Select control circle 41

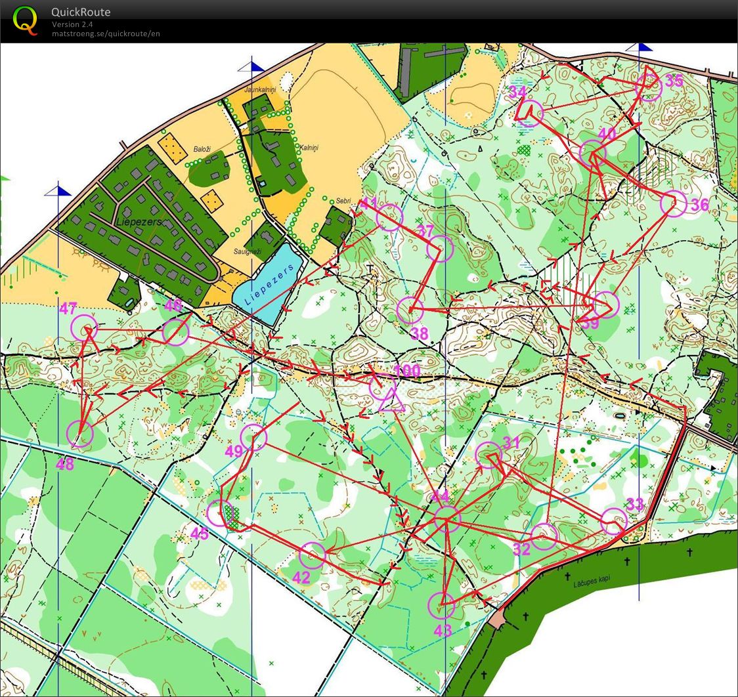pyautogui.click(x=389, y=217)
